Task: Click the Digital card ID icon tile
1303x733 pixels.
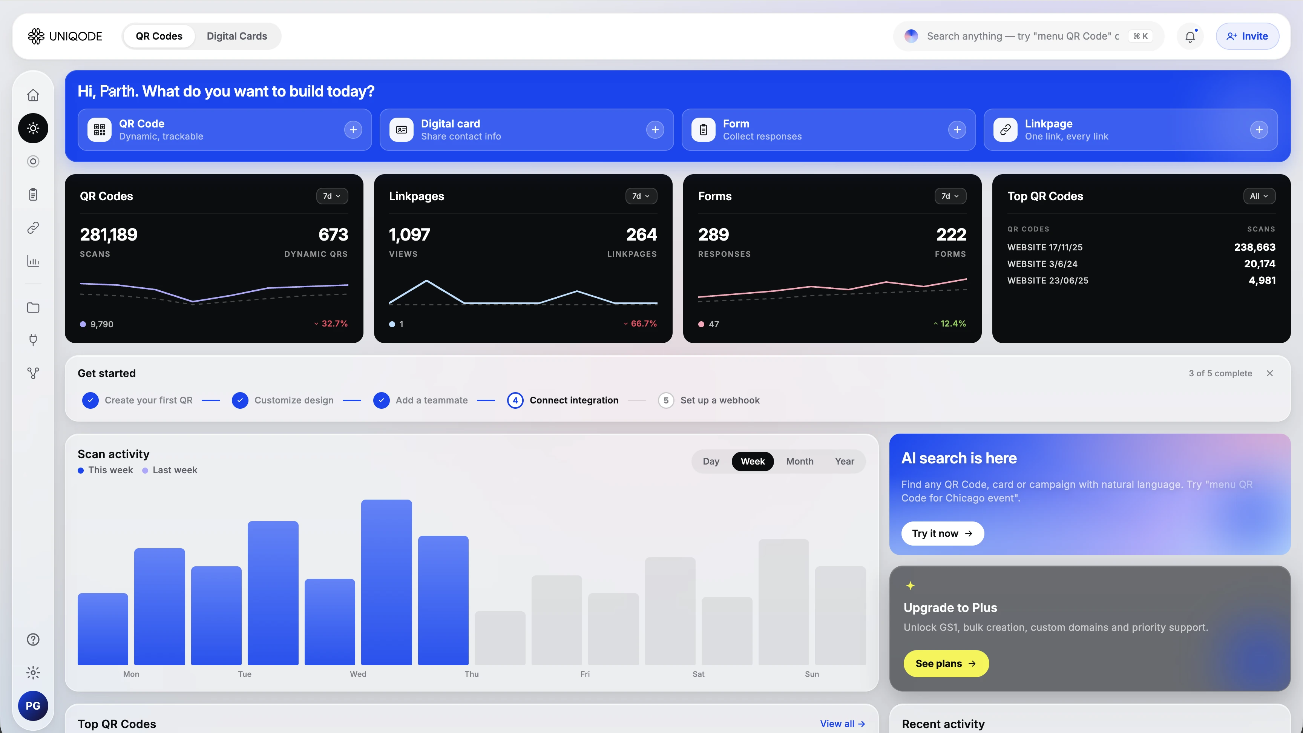Action: pos(402,130)
